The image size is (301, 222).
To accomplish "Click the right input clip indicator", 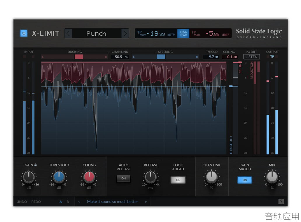I will point(33,57).
